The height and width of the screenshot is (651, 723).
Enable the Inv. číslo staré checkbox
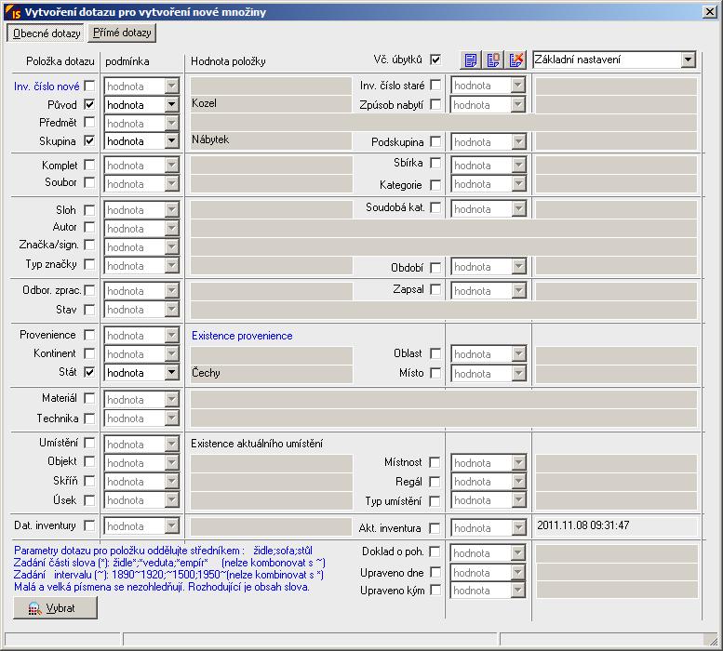(435, 85)
